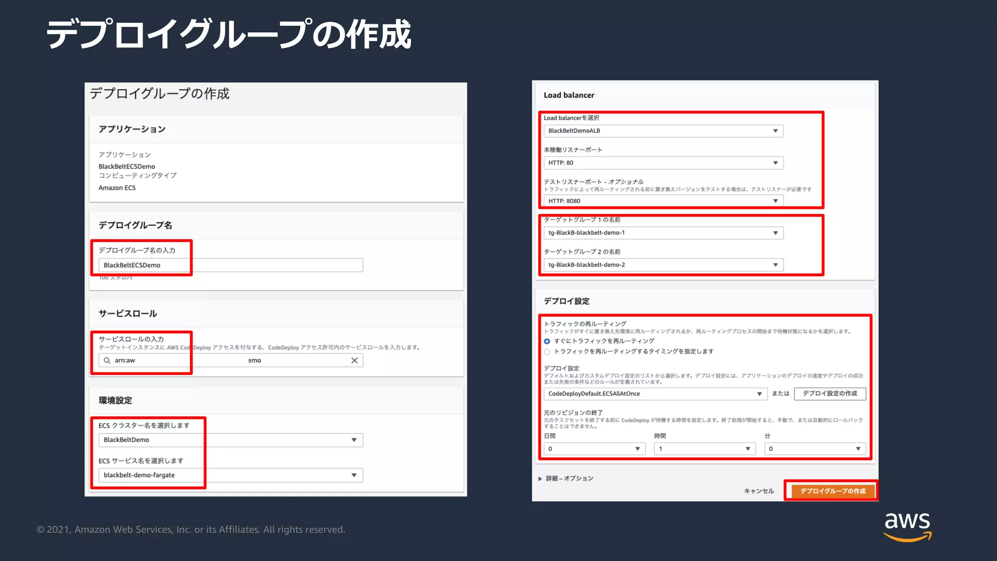Open the 日間 (days) dropdown

tap(594, 449)
